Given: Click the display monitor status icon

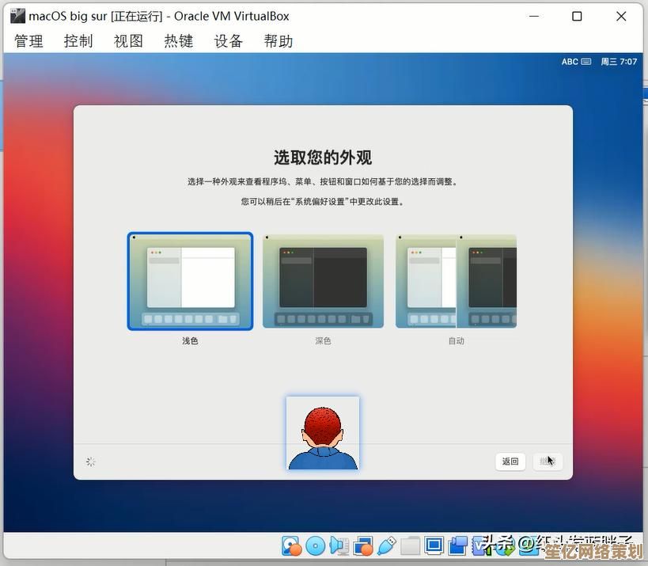Looking at the screenshot, I should 434,545.
